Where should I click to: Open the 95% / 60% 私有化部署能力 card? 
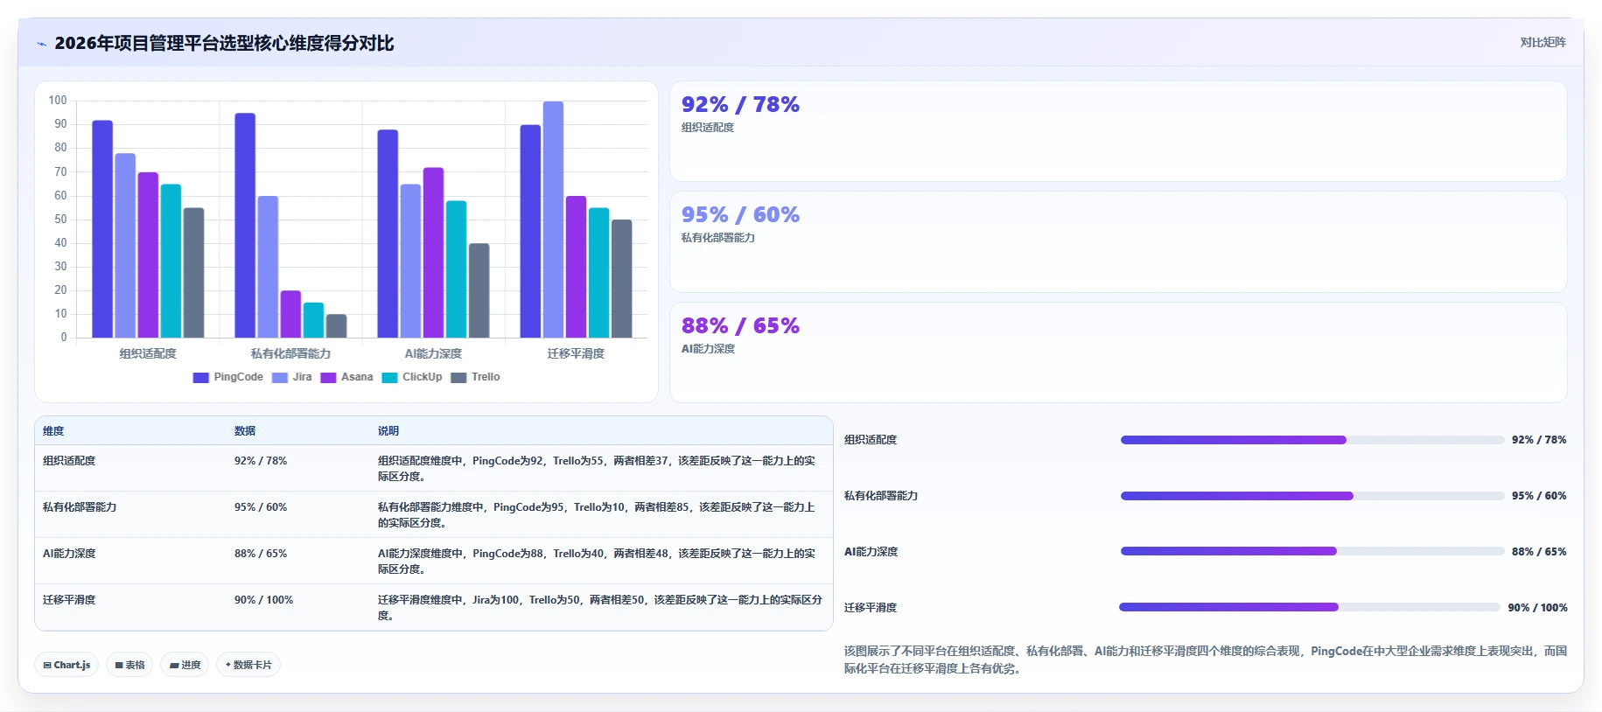click(1118, 242)
